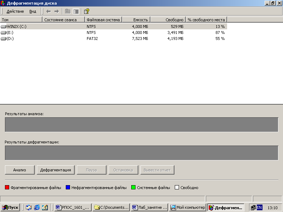Switch to the C:\Documents folder taskbar button

tap(111, 207)
